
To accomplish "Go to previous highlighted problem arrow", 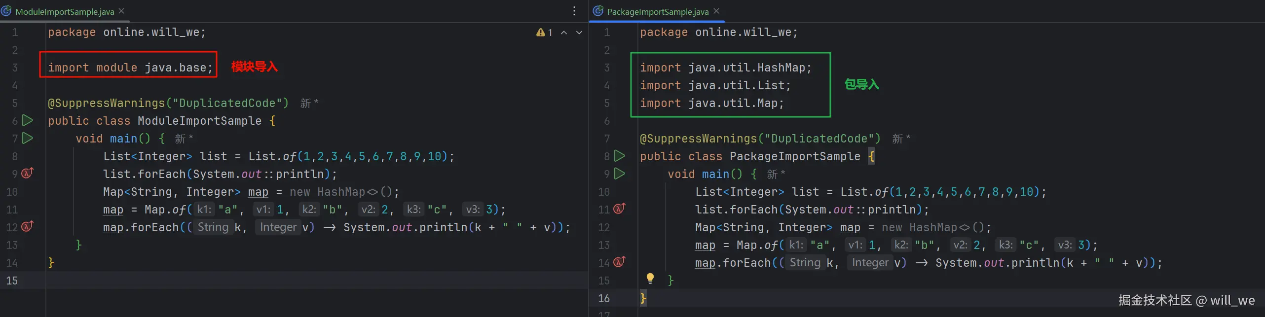I will coord(564,33).
